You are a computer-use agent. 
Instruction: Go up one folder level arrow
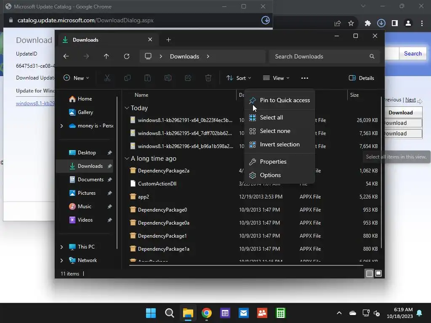[x=106, y=56]
